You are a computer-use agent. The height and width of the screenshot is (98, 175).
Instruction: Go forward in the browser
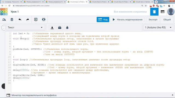6,6
